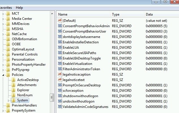Open the Help menu
Screen dimensions: 179x113
tap(19, 8)
